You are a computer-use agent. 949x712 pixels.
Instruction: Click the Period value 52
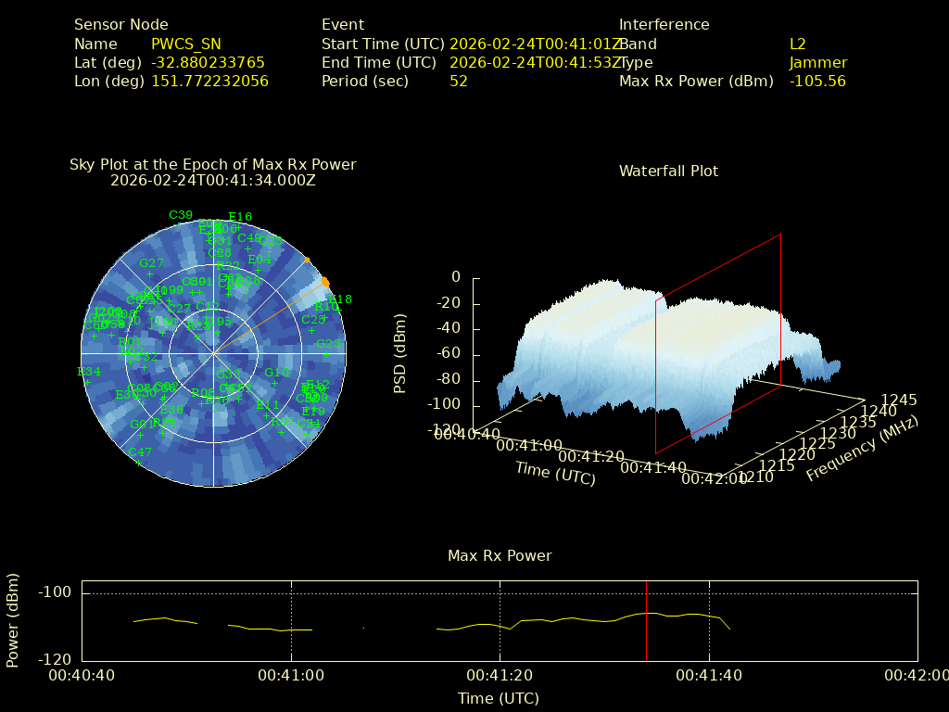(x=459, y=81)
